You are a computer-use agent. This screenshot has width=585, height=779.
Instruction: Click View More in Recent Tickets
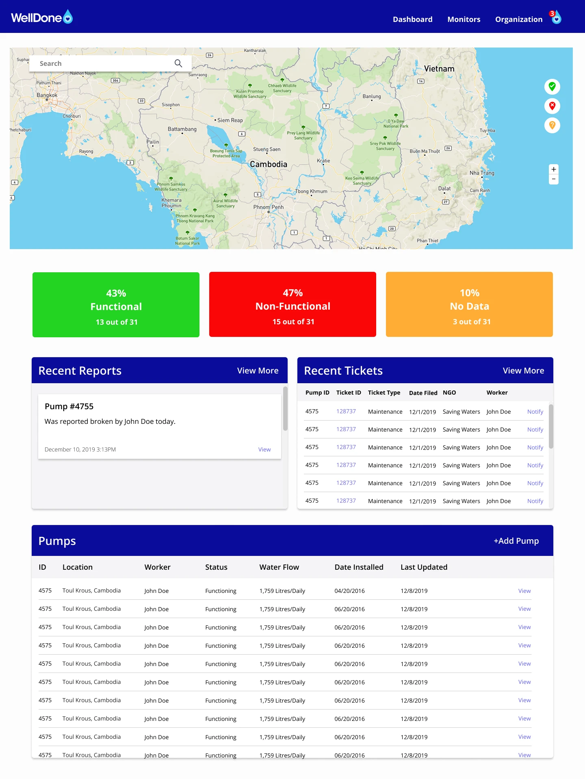pos(523,371)
